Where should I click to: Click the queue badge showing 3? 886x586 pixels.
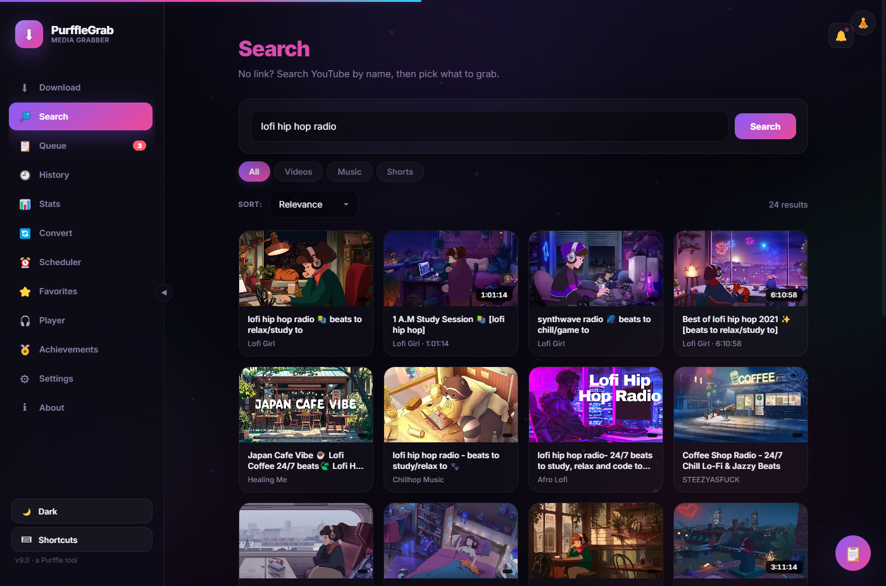[x=139, y=146]
